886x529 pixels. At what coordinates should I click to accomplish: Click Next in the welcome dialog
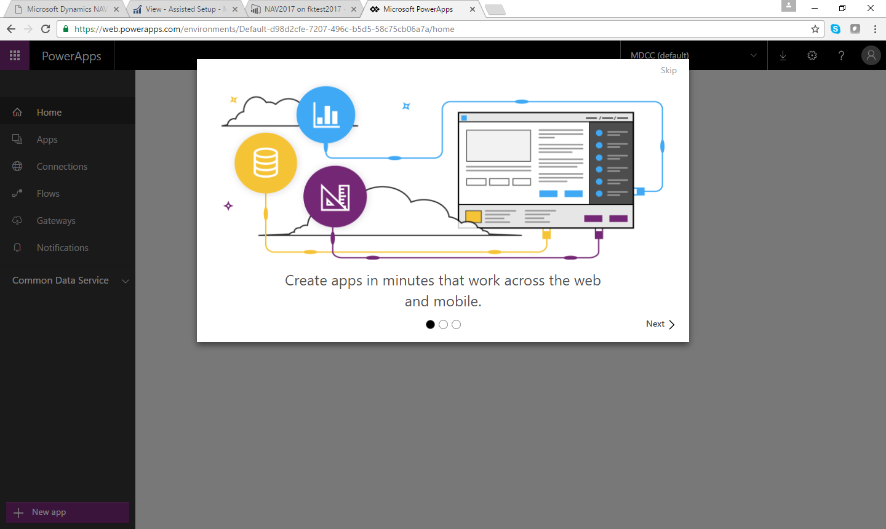coord(660,324)
